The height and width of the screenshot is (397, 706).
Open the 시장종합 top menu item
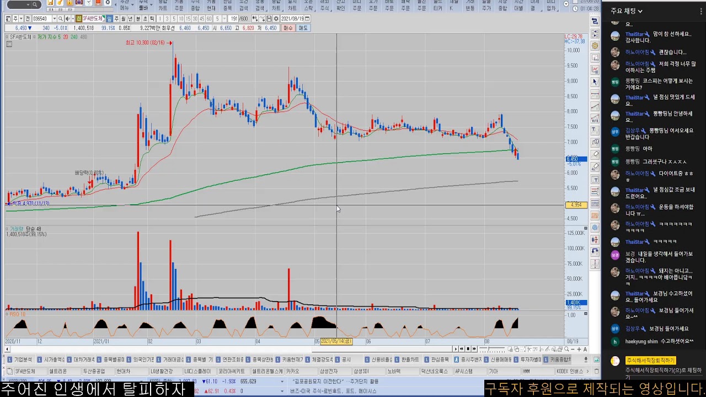click(x=502, y=6)
